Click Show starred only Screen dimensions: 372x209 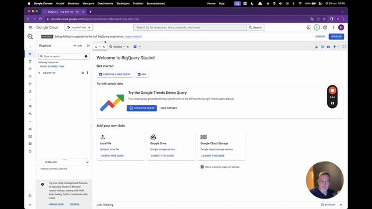(x=52, y=67)
